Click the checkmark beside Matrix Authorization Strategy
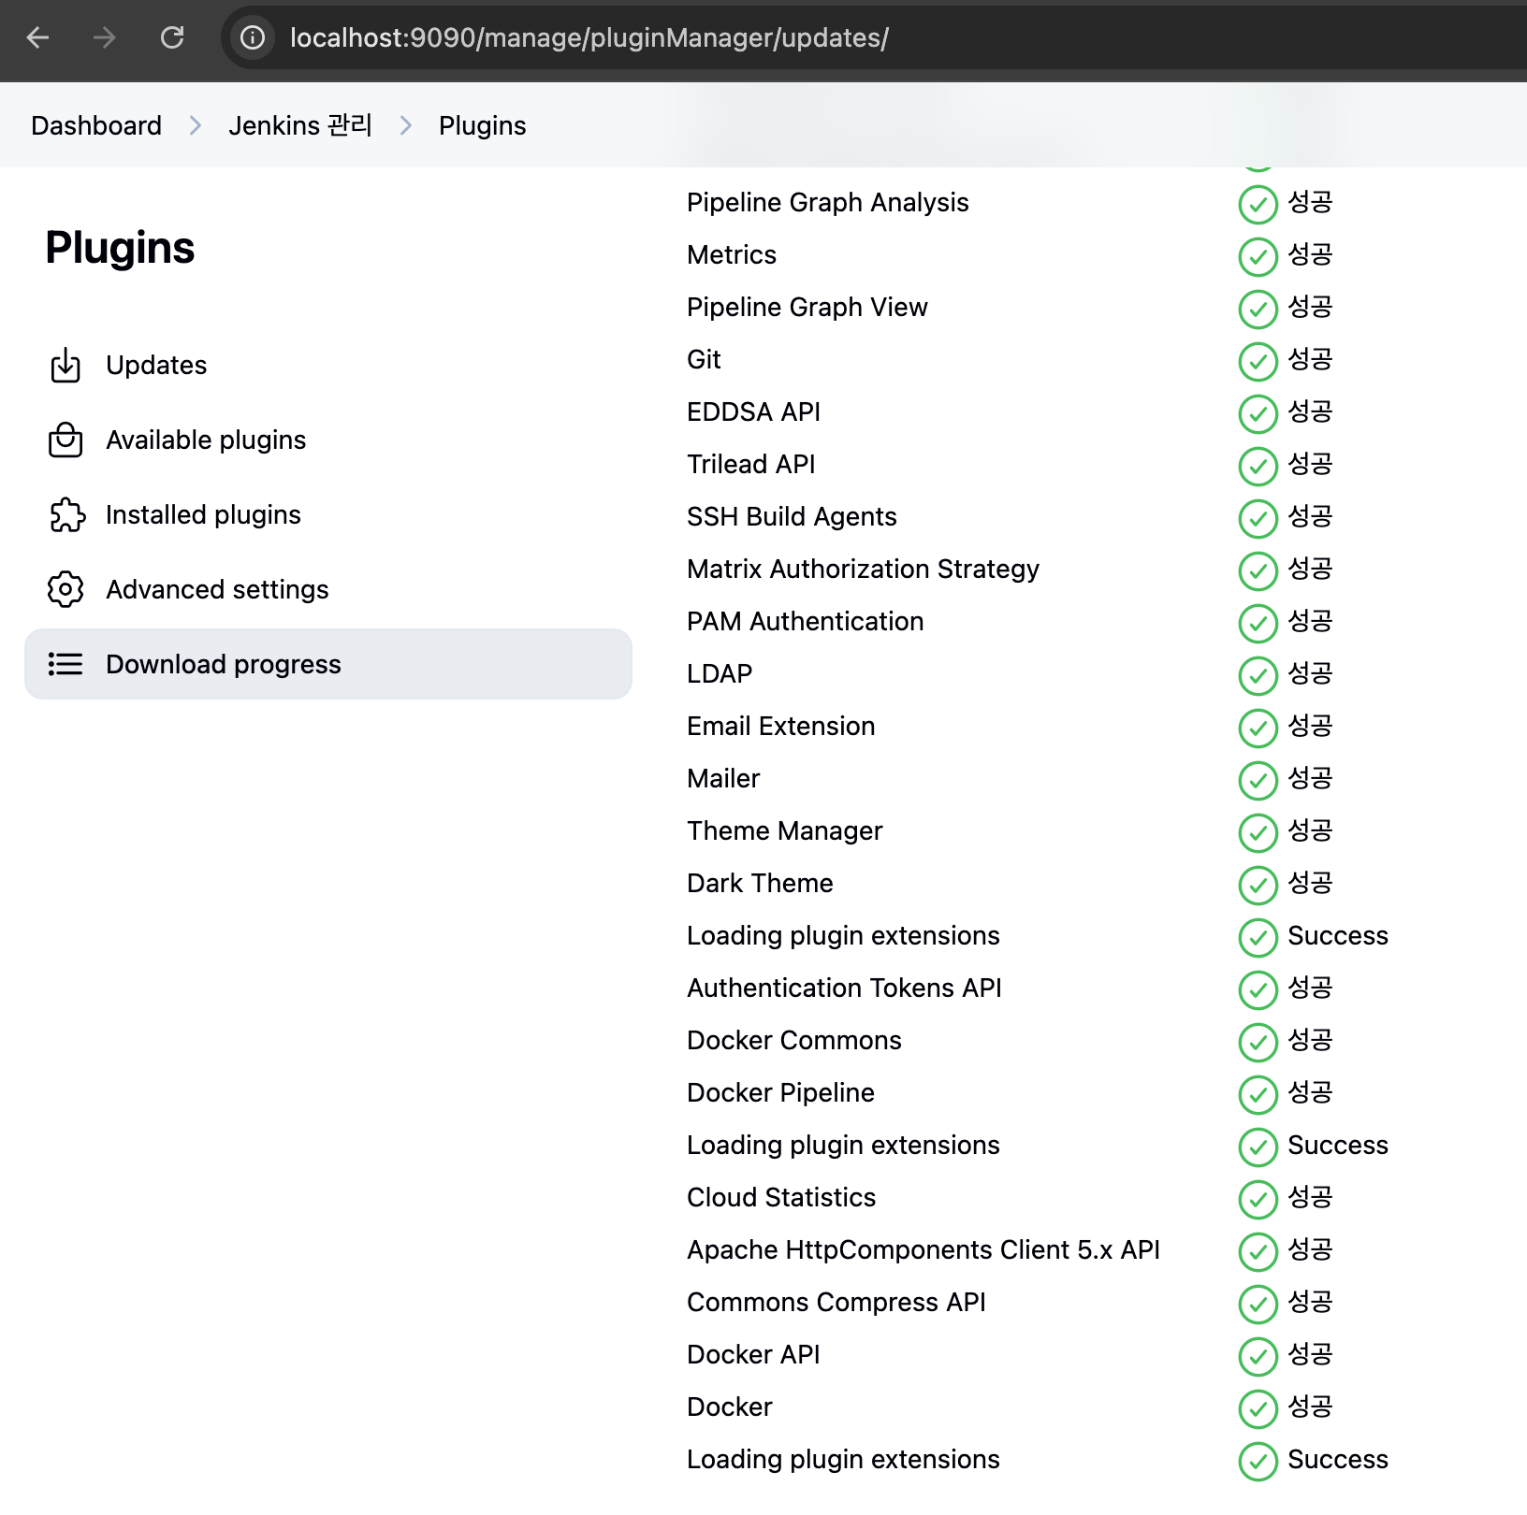 tap(1258, 570)
